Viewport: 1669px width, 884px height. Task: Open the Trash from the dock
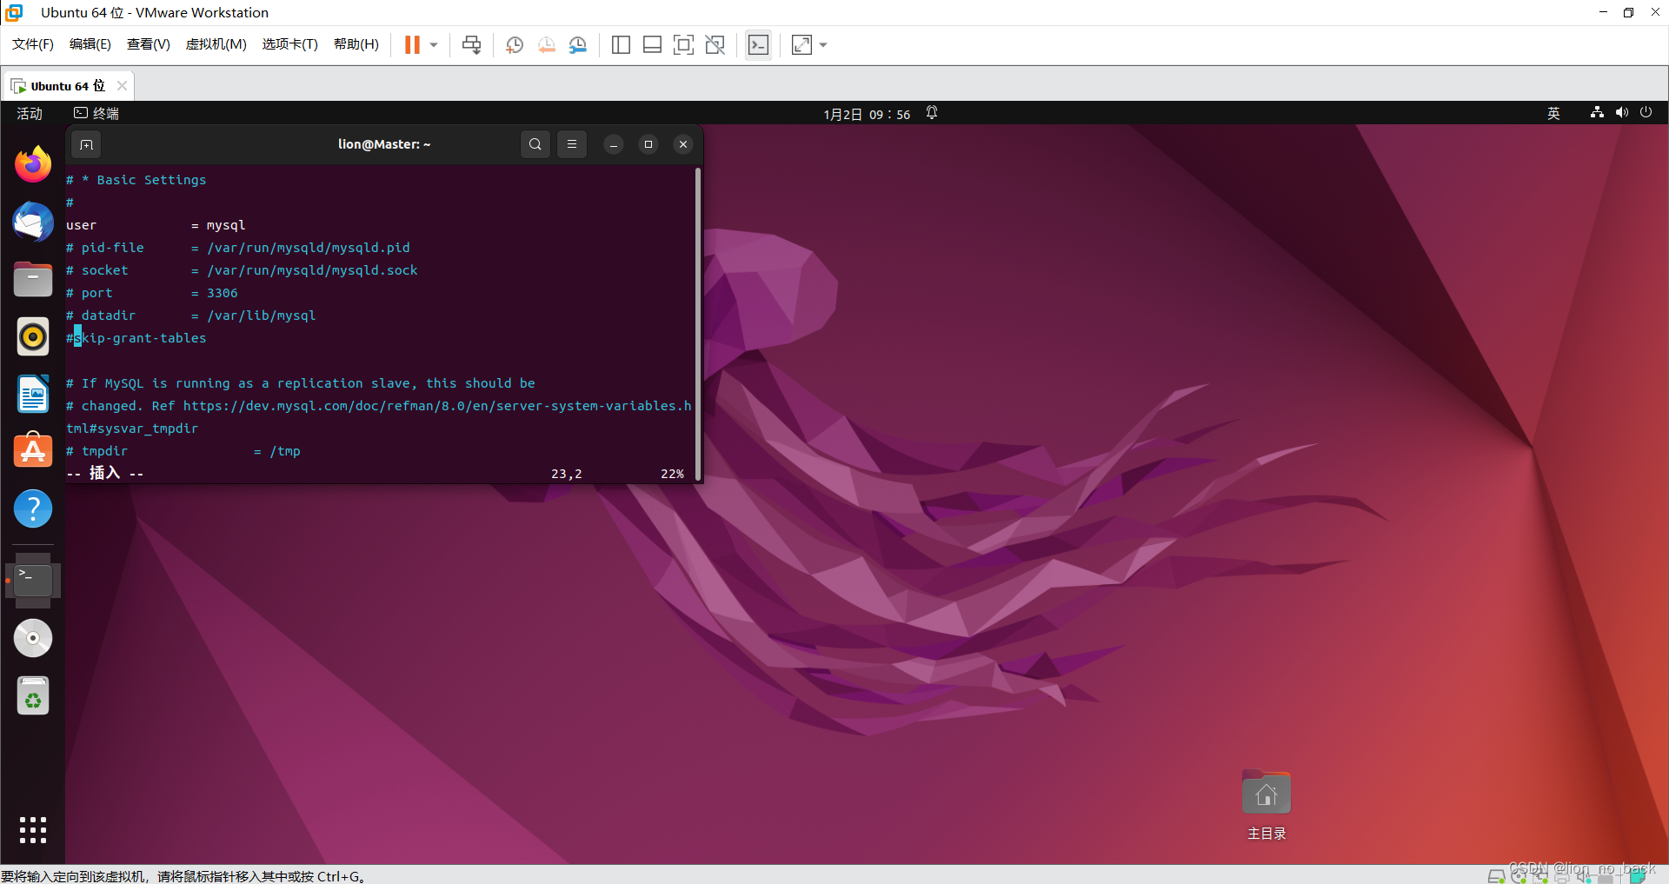pos(33,695)
